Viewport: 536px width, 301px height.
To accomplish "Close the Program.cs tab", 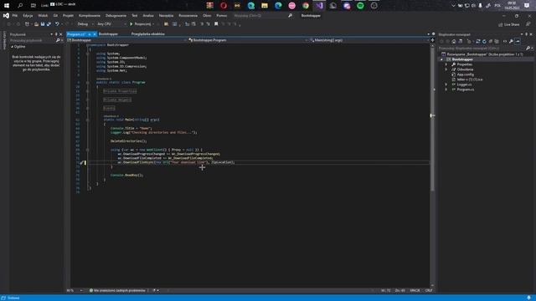I will [95, 34].
